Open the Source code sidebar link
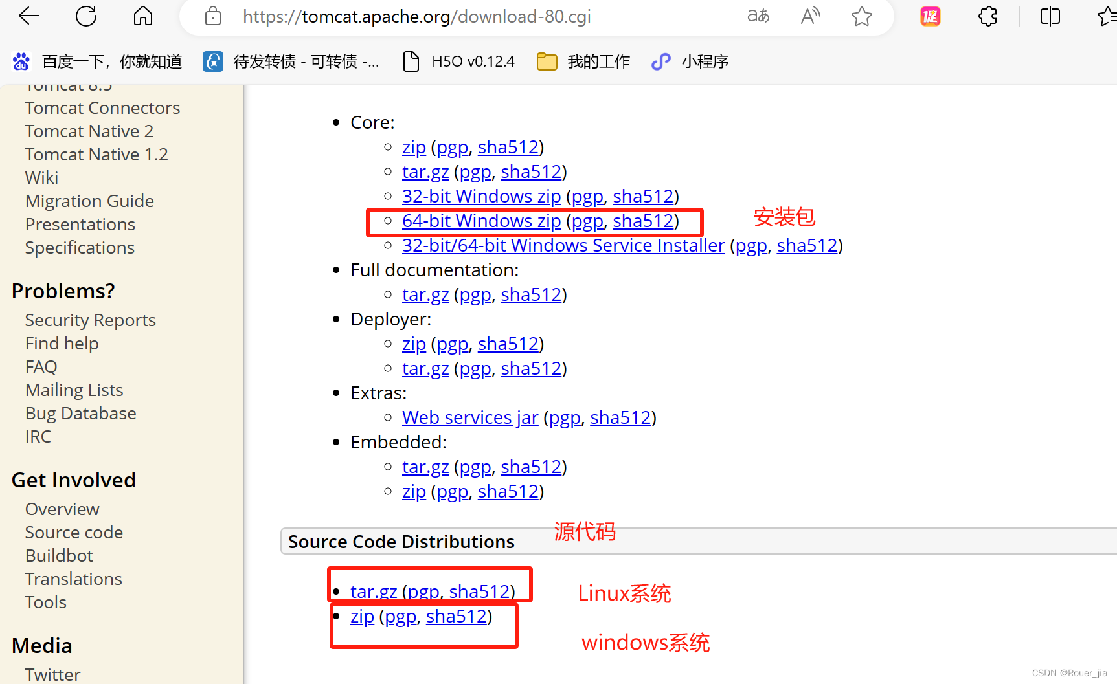 click(x=74, y=533)
